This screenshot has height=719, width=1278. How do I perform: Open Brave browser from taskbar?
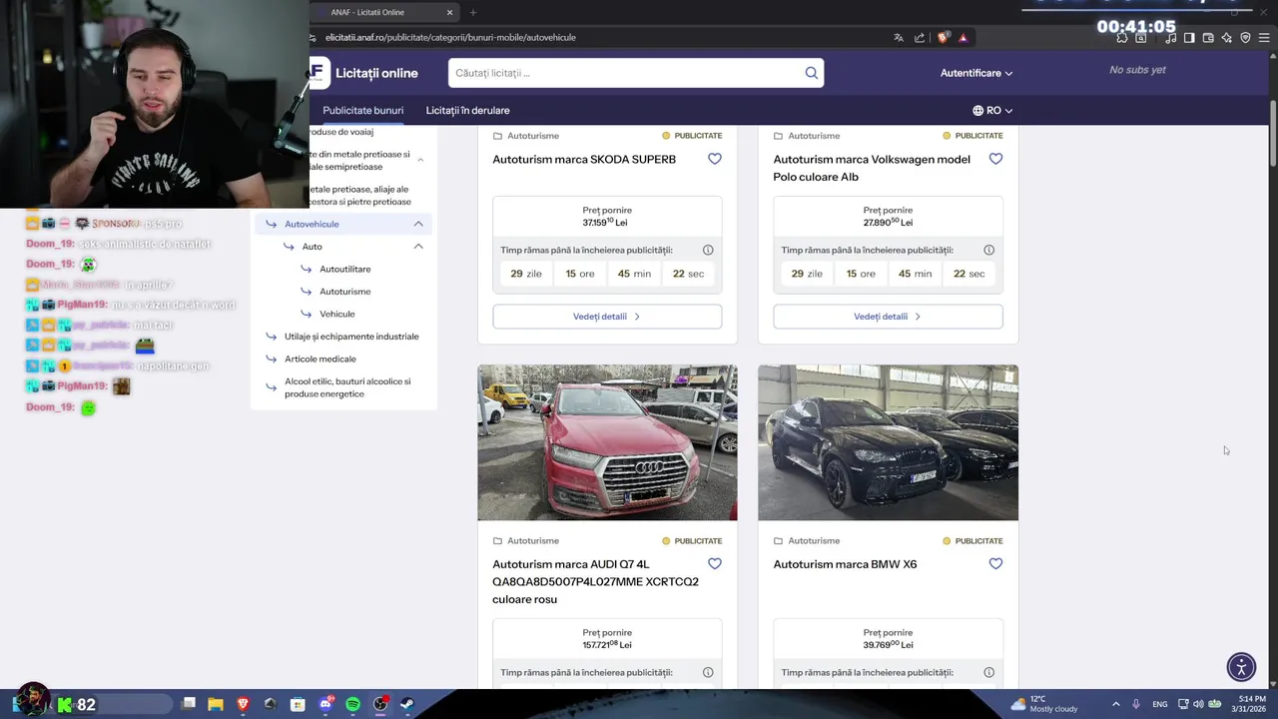pyautogui.click(x=243, y=704)
